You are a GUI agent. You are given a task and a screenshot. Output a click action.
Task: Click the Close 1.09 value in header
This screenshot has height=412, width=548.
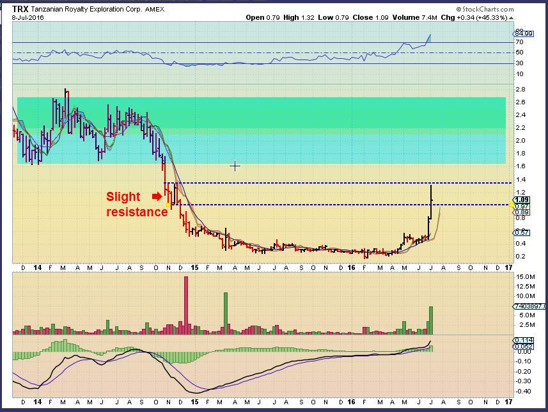[x=370, y=17]
